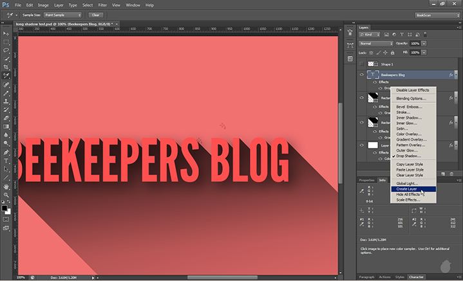The width and height of the screenshot is (463, 281).
Task: Select the Clone Stamp tool
Action: 6,100
